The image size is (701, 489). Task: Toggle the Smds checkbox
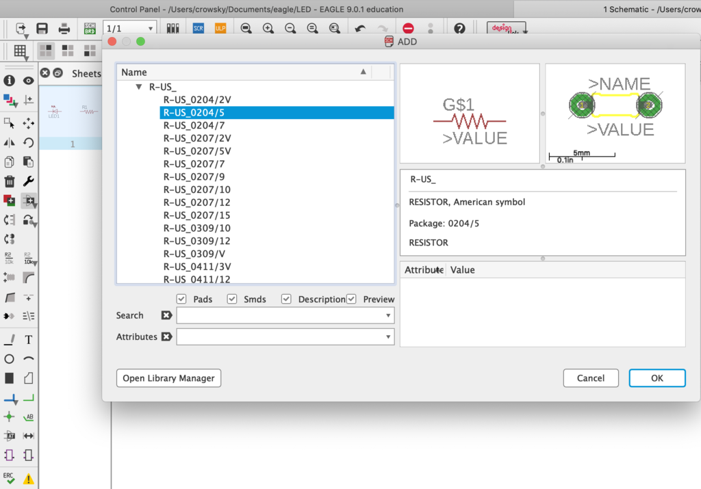pos(231,299)
